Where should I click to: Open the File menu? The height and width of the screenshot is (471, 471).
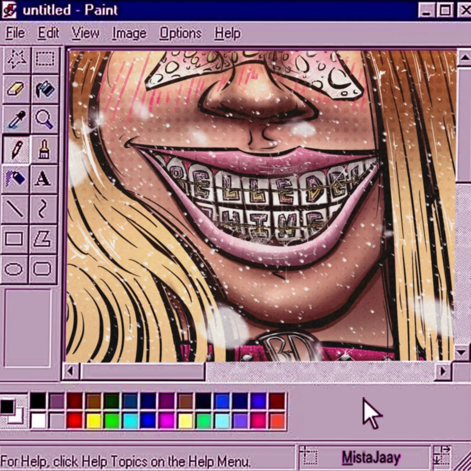(15, 33)
